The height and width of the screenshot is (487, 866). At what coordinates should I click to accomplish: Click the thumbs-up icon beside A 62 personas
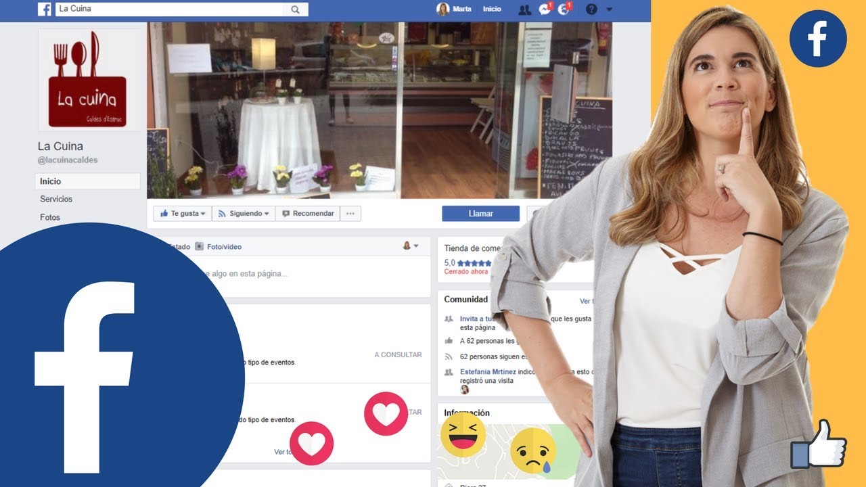(x=448, y=341)
